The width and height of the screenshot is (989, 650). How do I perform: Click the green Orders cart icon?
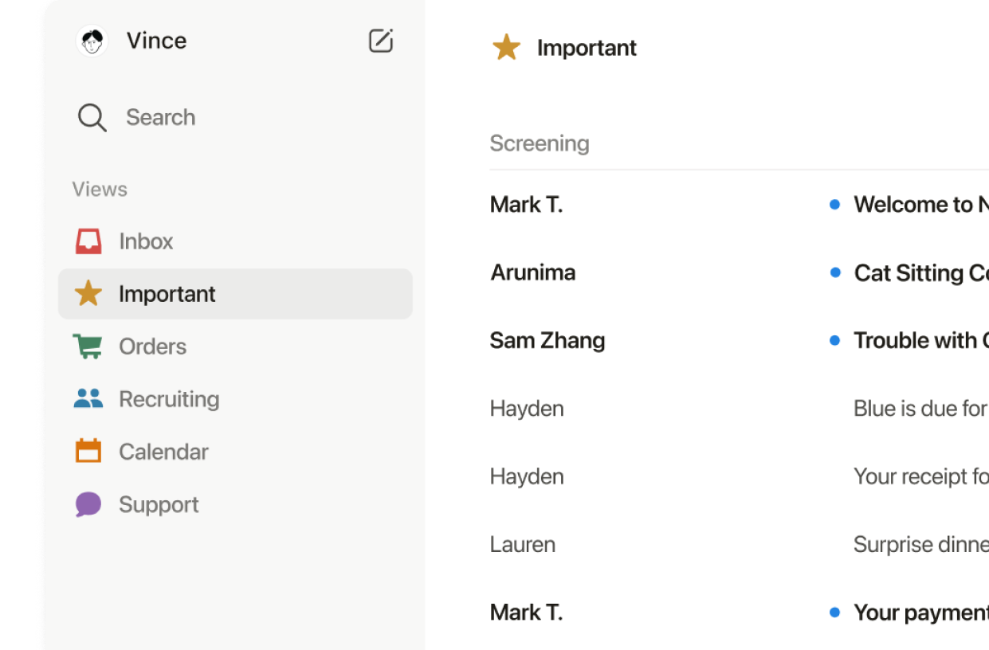coord(88,347)
